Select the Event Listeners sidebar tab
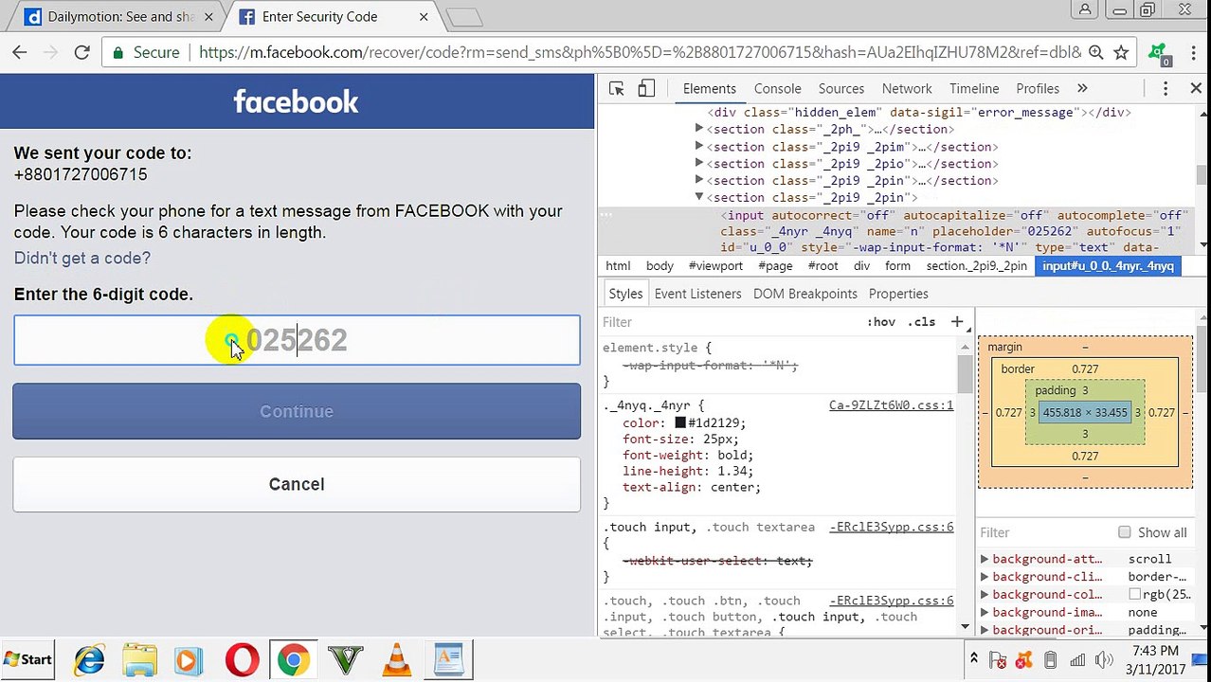Image resolution: width=1211 pixels, height=682 pixels. (x=697, y=294)
